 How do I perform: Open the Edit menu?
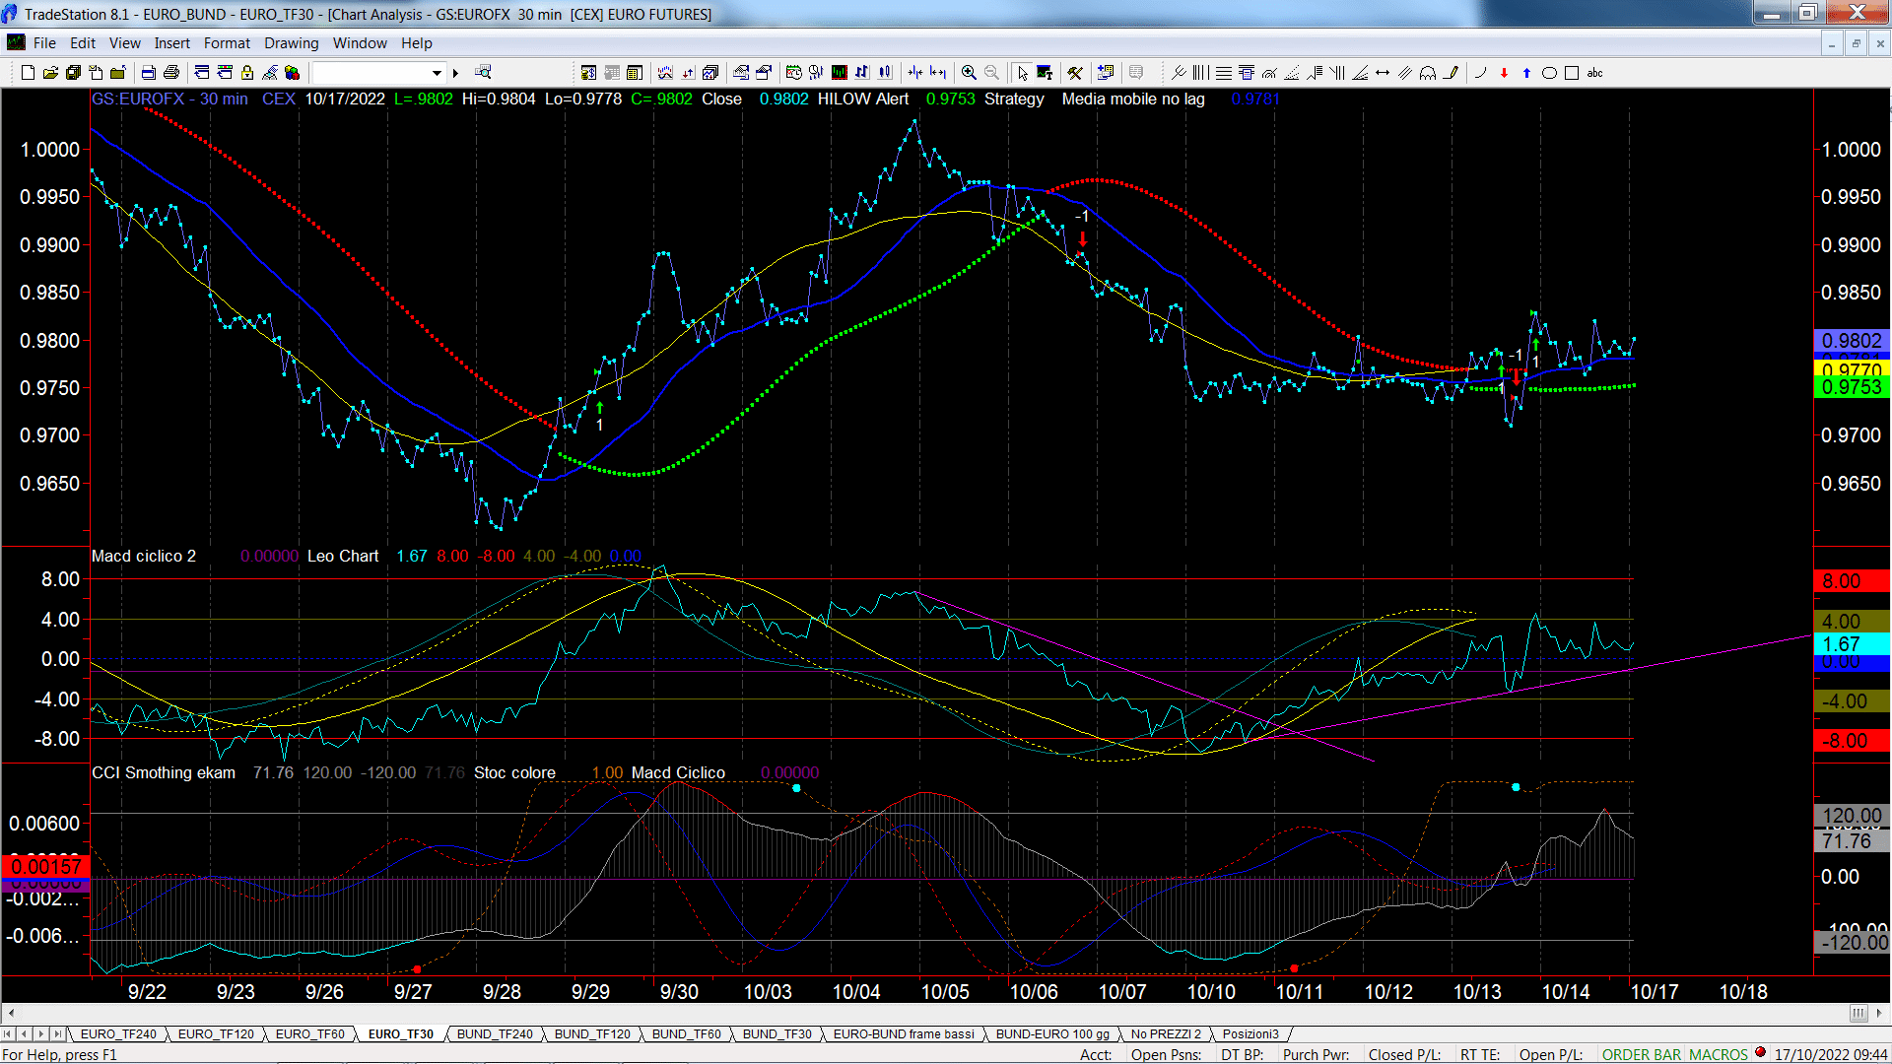point(83,43)
